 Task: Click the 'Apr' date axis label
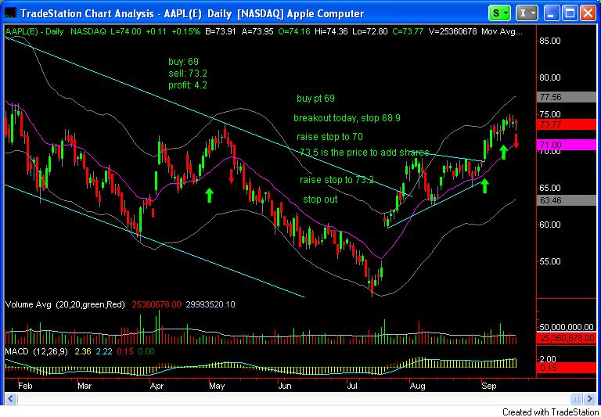pyautogui.click(x=157, y=386)
